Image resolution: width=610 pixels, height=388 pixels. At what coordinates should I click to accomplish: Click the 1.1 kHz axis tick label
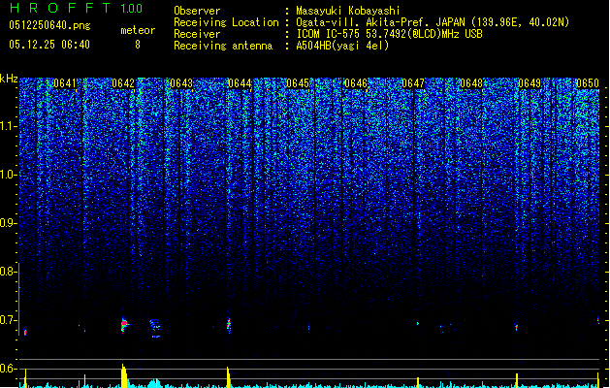8,126
